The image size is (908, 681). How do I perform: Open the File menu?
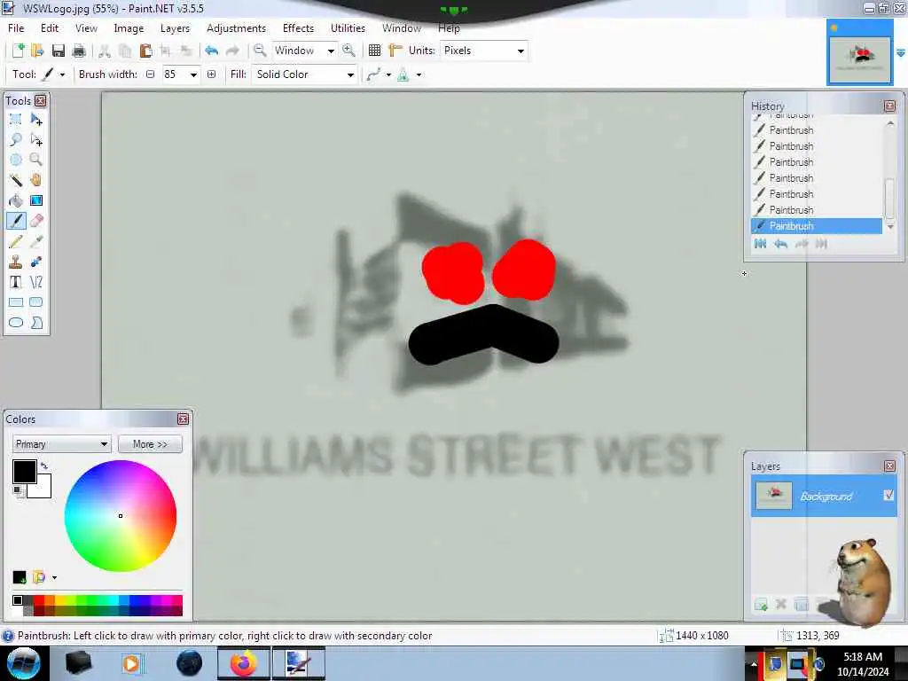point(16,27)
